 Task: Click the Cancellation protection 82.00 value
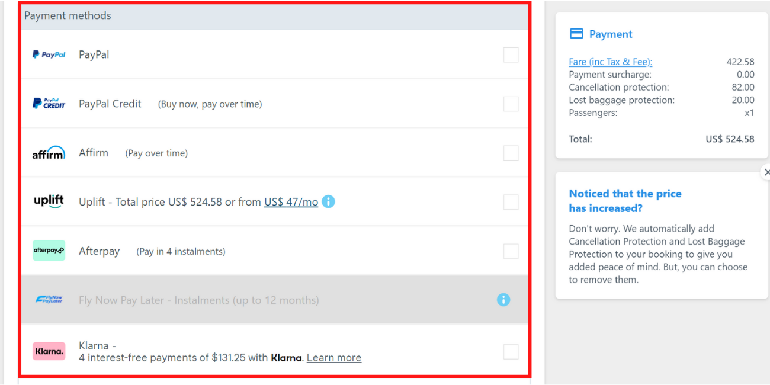tap(743, 87)
